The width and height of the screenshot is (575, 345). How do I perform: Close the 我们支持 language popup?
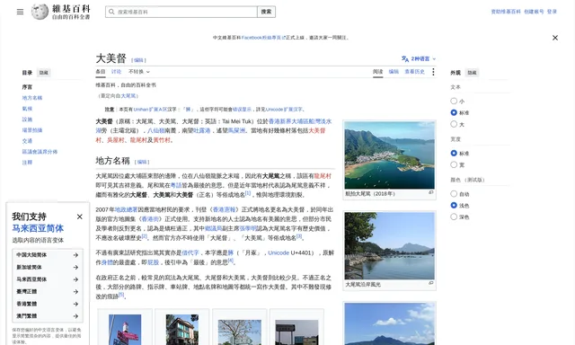[80, 217]
